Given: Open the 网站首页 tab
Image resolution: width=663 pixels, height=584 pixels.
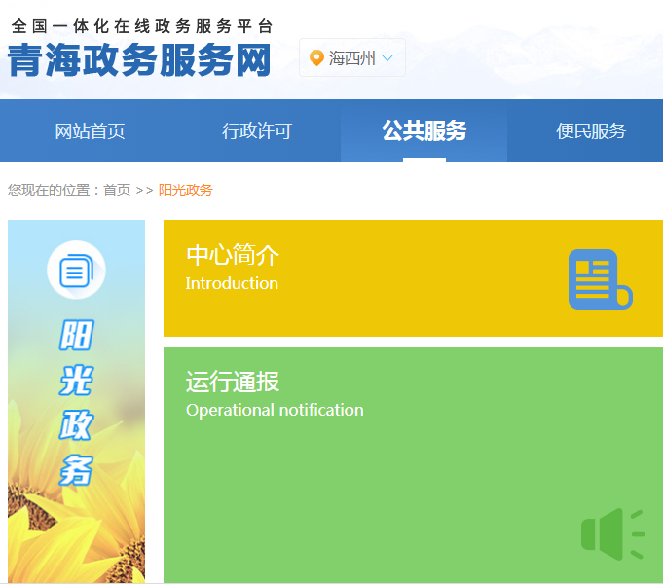Looking at the screenshot, I should pyautogui.click(x=90, y=131).
